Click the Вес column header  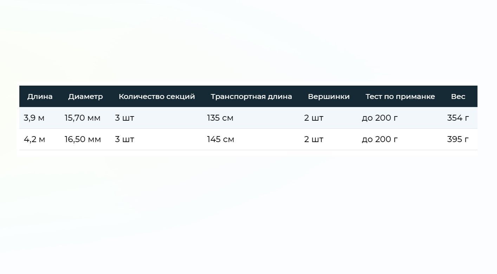[458, 96]
